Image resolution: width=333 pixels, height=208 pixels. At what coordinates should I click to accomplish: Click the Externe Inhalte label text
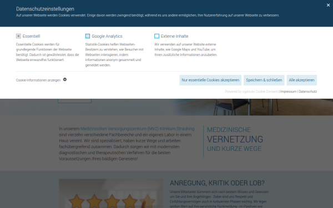175,36
